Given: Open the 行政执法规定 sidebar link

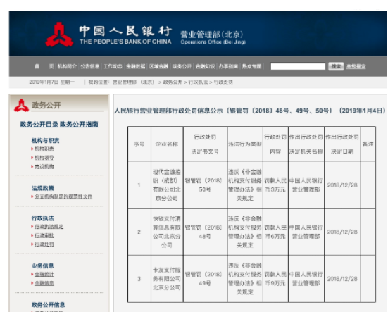Looking at the screenshot, I should point(49,227).
